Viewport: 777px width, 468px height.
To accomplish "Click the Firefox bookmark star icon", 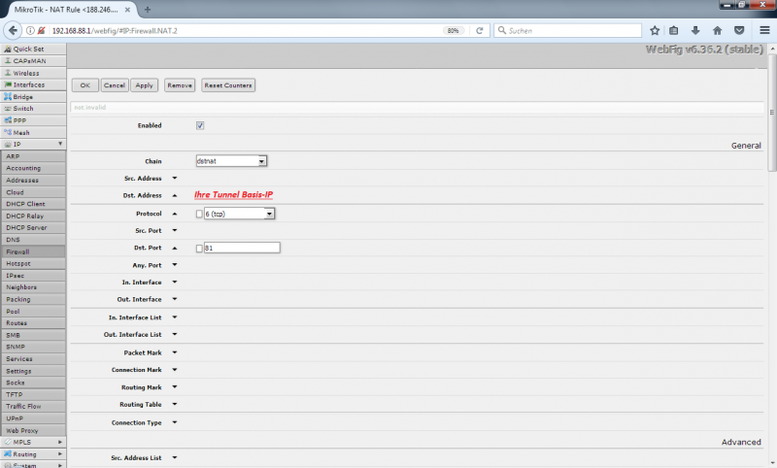I will [655, 30].
